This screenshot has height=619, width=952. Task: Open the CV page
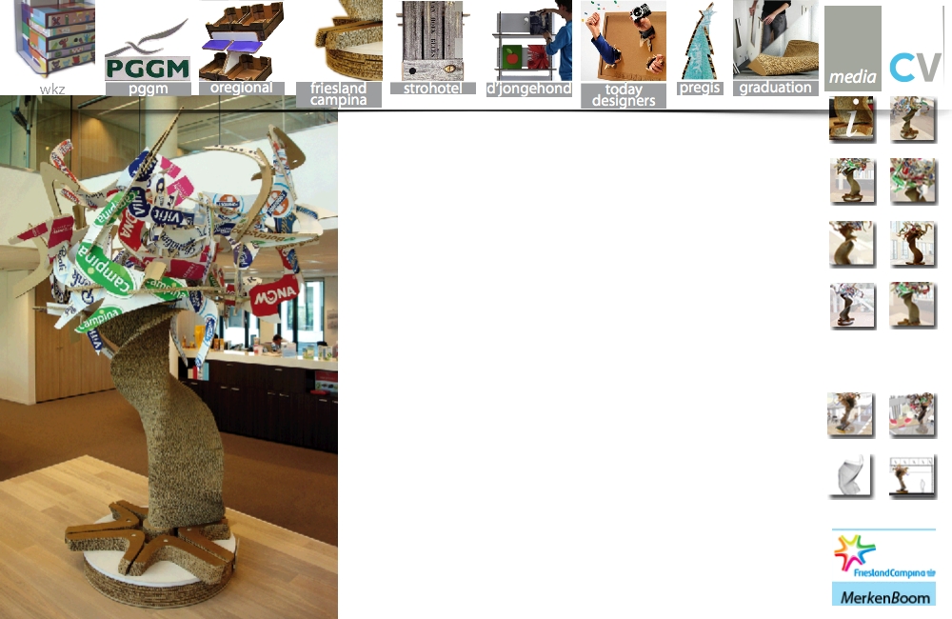pos(915,68)
